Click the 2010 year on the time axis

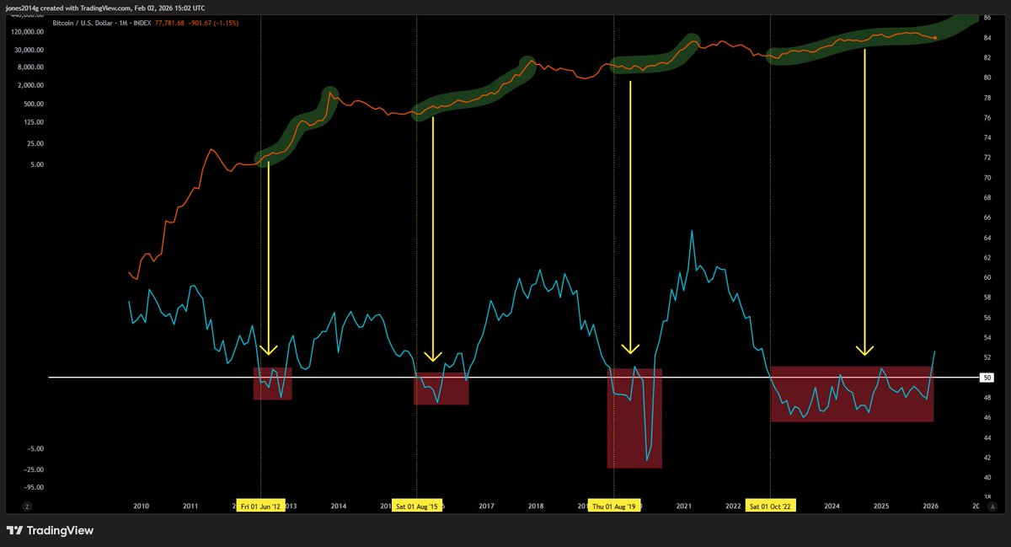141,507
